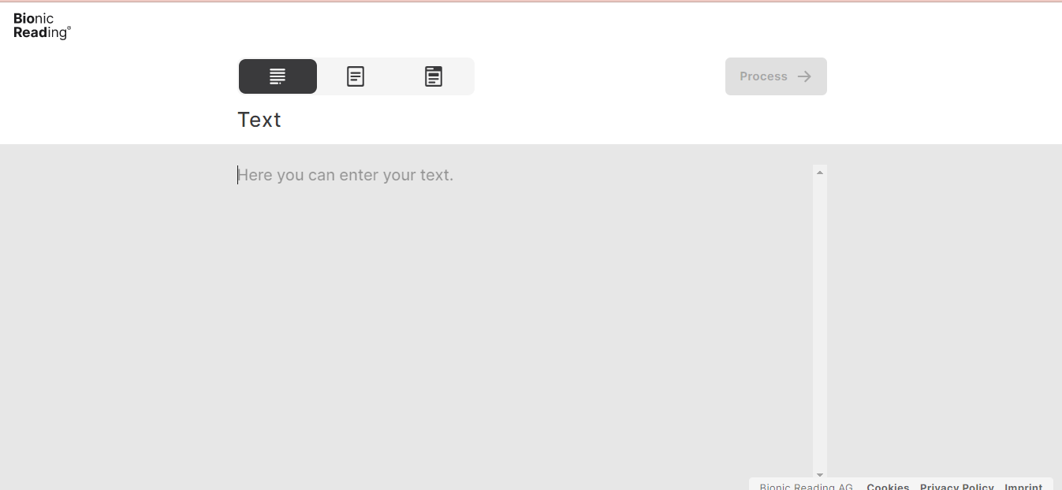The width and height of the screenshot is (1062, 490).
Task: Open the Privacy Policy footer link
Action: [956, 487]
